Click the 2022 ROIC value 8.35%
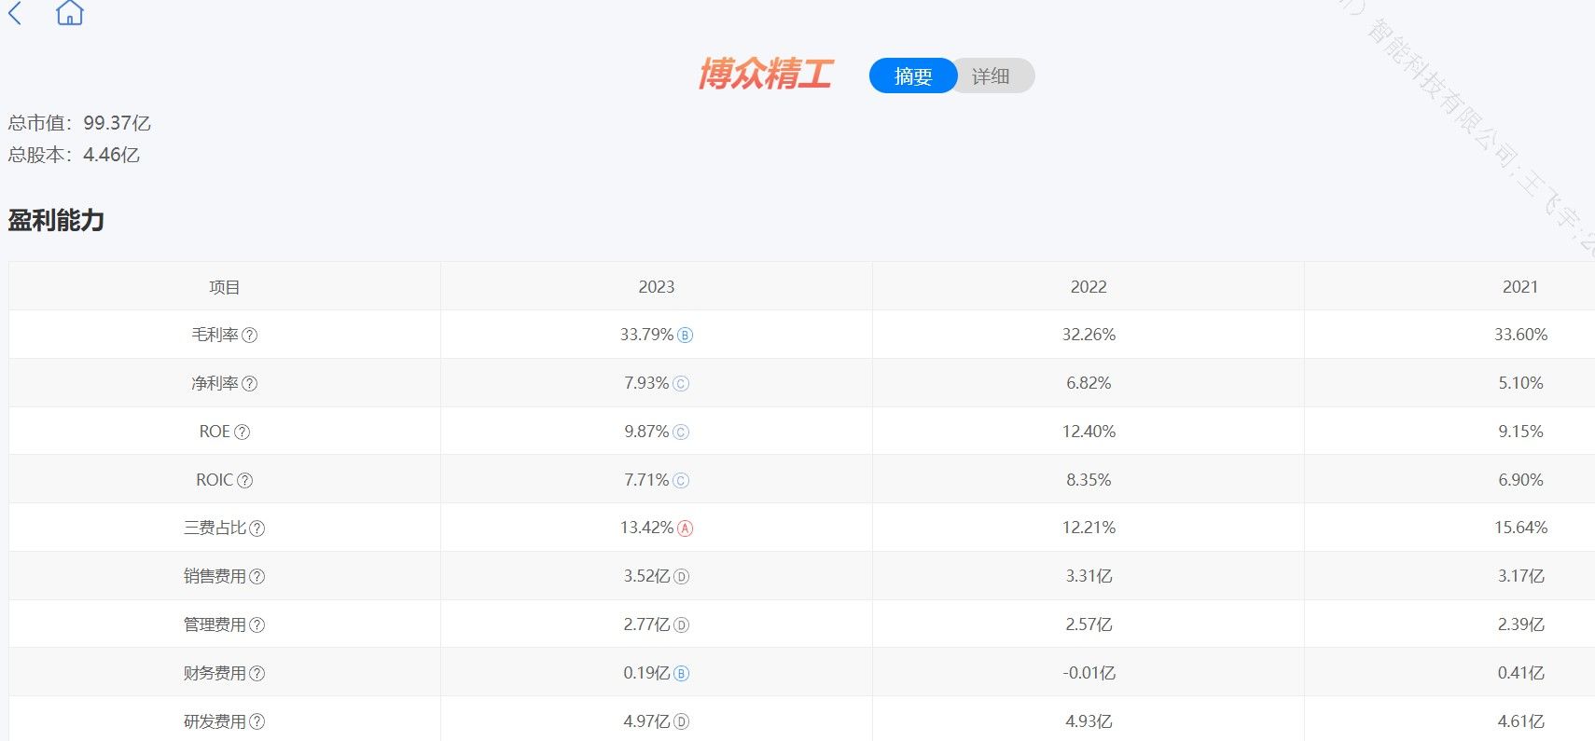 [1089, 480]
